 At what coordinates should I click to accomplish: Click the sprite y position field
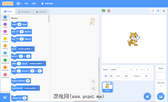point(148,69)
